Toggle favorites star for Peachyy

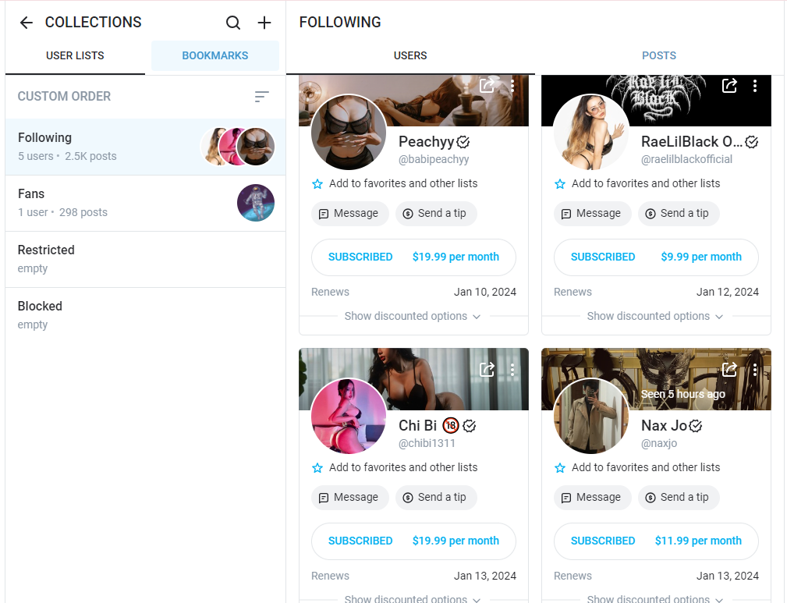click(x=317, y=184)
